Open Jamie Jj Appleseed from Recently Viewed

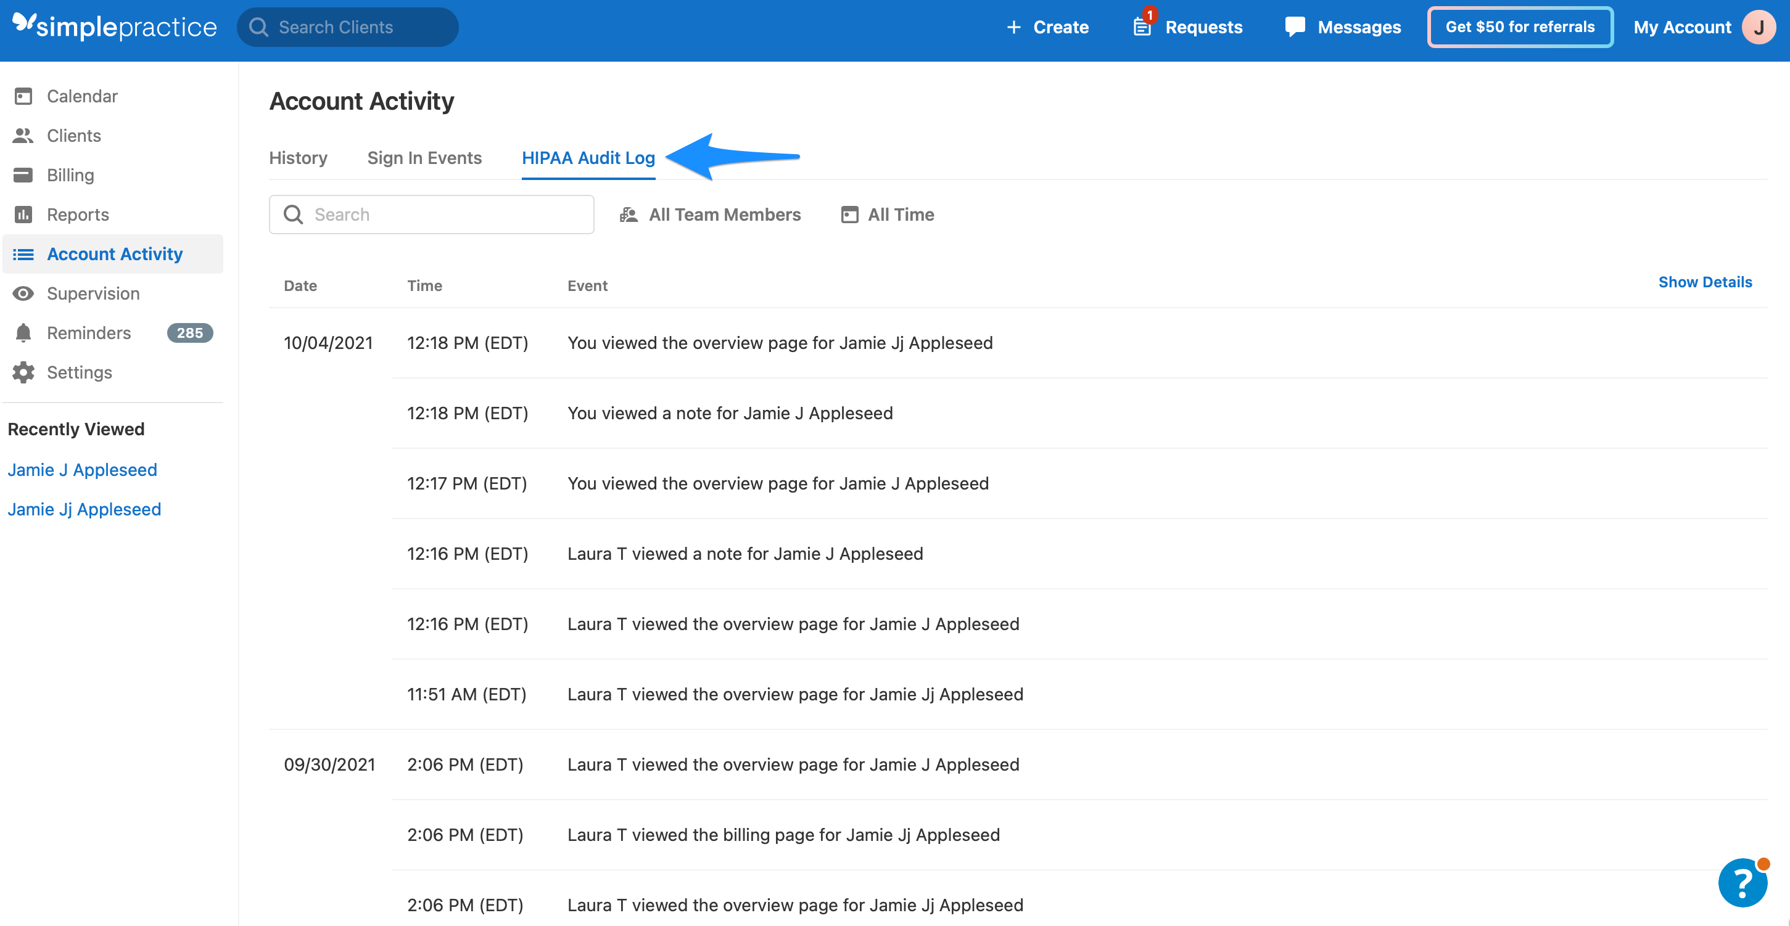[84, 509]
